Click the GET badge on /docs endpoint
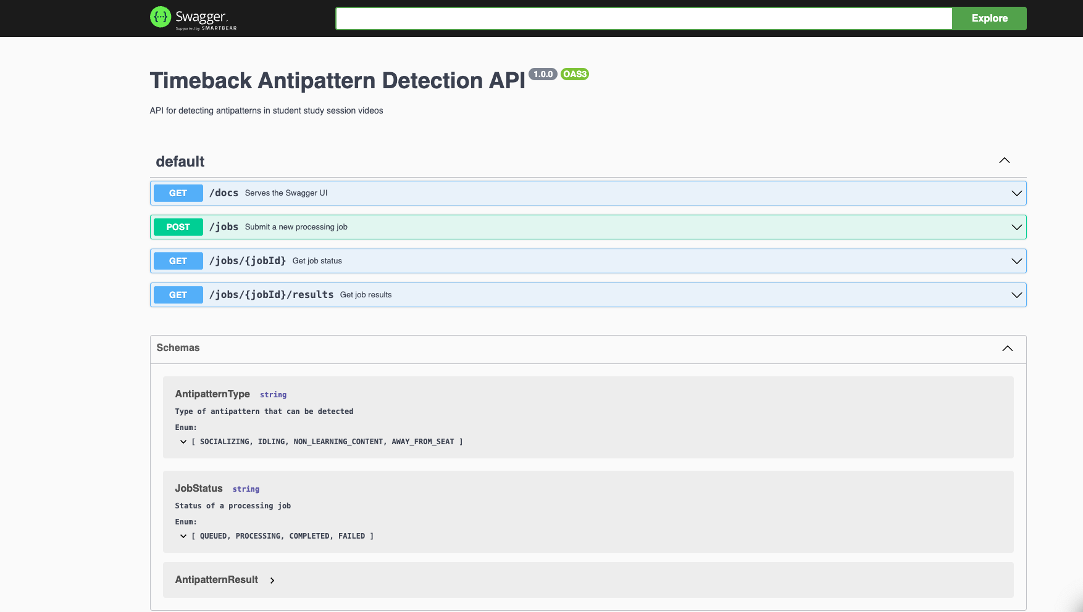This screenshot has width=1083, height=612. tap(178, 192)
